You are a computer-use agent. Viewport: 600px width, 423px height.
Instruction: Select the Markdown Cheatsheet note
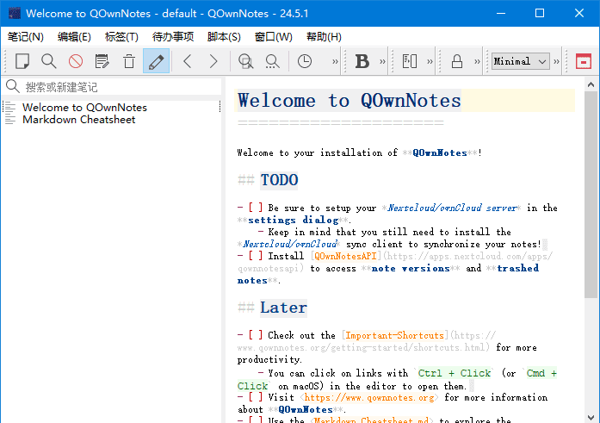79,120
